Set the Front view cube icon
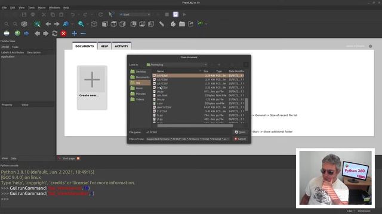The width and height of the screenshot is (382, 214). point(105,24)
